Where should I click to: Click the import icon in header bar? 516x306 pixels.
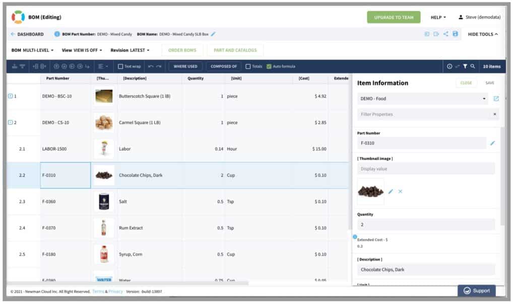pos(427,34)
